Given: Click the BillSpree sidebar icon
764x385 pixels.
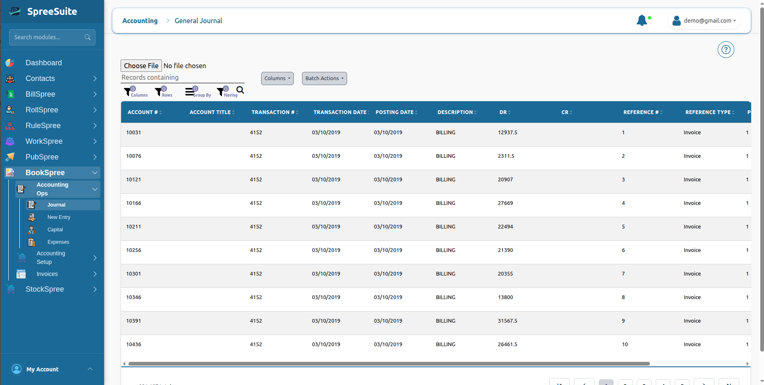Looking at the screenshot, I should click(10, 94).
